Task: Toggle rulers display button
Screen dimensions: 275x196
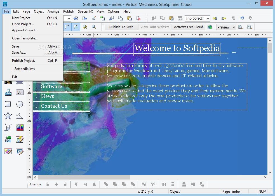Action: click(x=67, y=27)
